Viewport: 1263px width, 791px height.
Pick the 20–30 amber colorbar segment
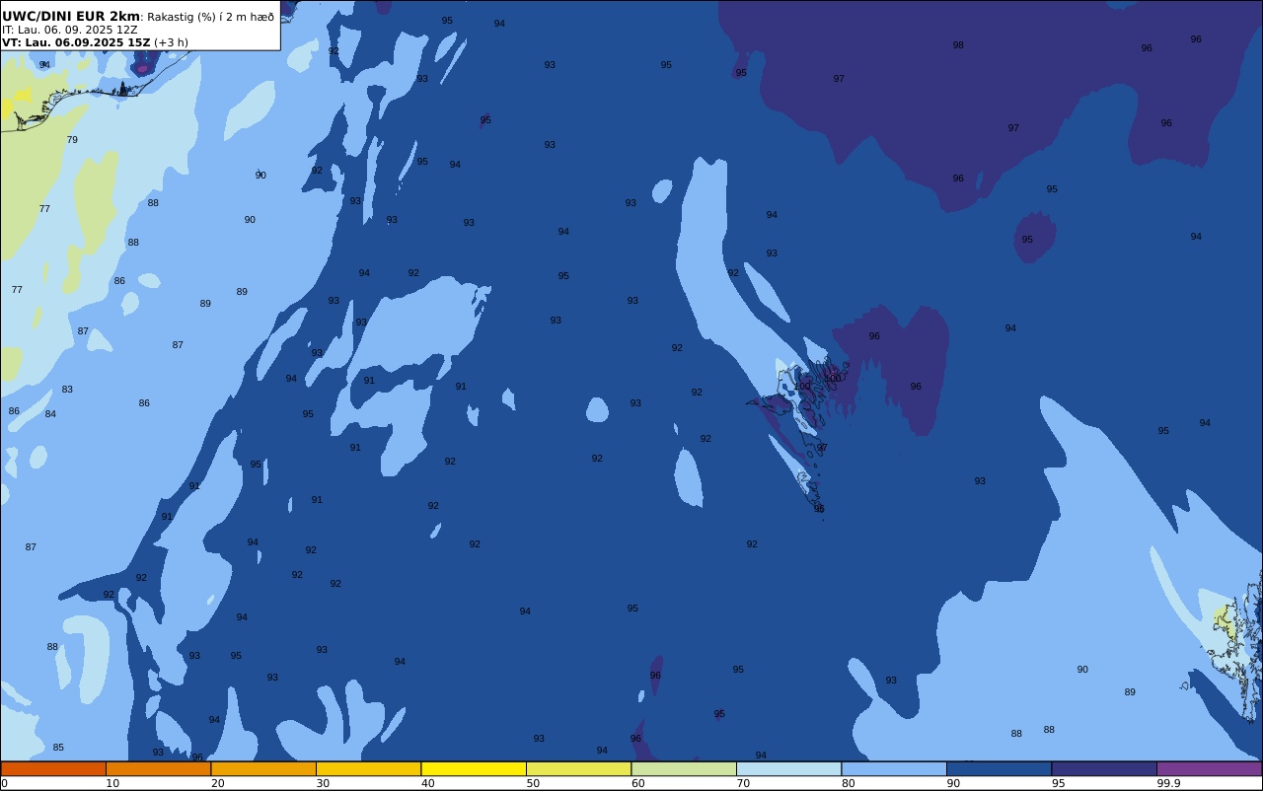pos(263,768)
